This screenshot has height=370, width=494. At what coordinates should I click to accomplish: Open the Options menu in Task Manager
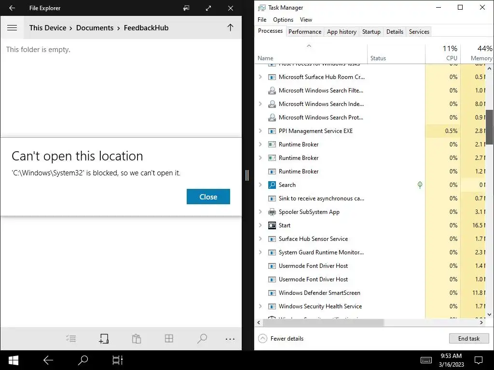pos(283,19)
